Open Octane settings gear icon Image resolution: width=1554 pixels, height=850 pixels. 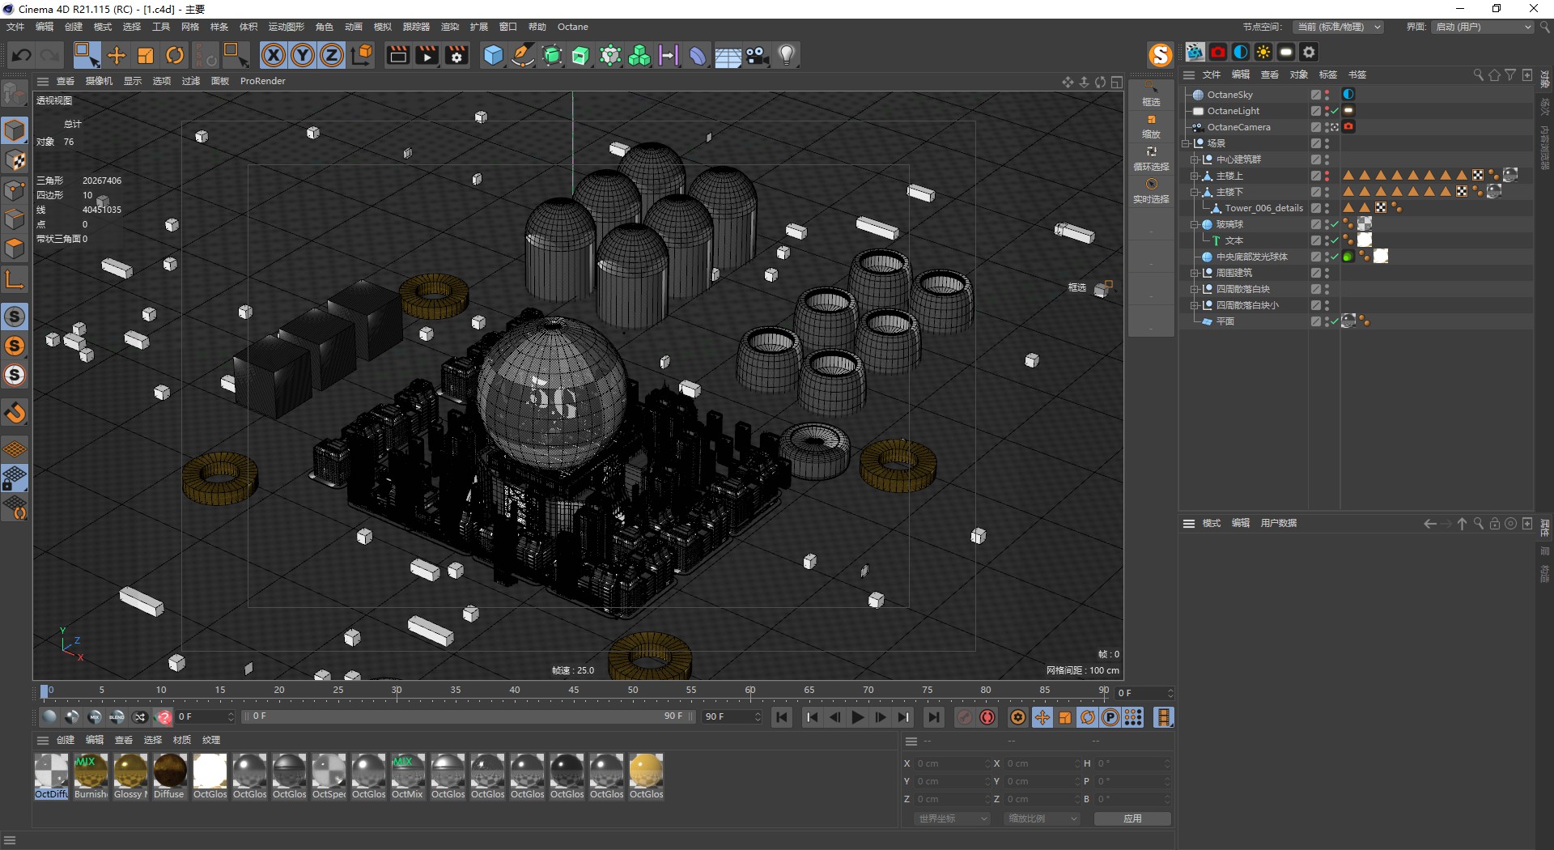pyautogui.click(x=1309, y=52)
